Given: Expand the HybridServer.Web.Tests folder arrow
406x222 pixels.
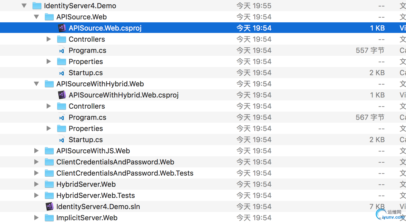Looking at the screenshot, I should click(36, 195).
